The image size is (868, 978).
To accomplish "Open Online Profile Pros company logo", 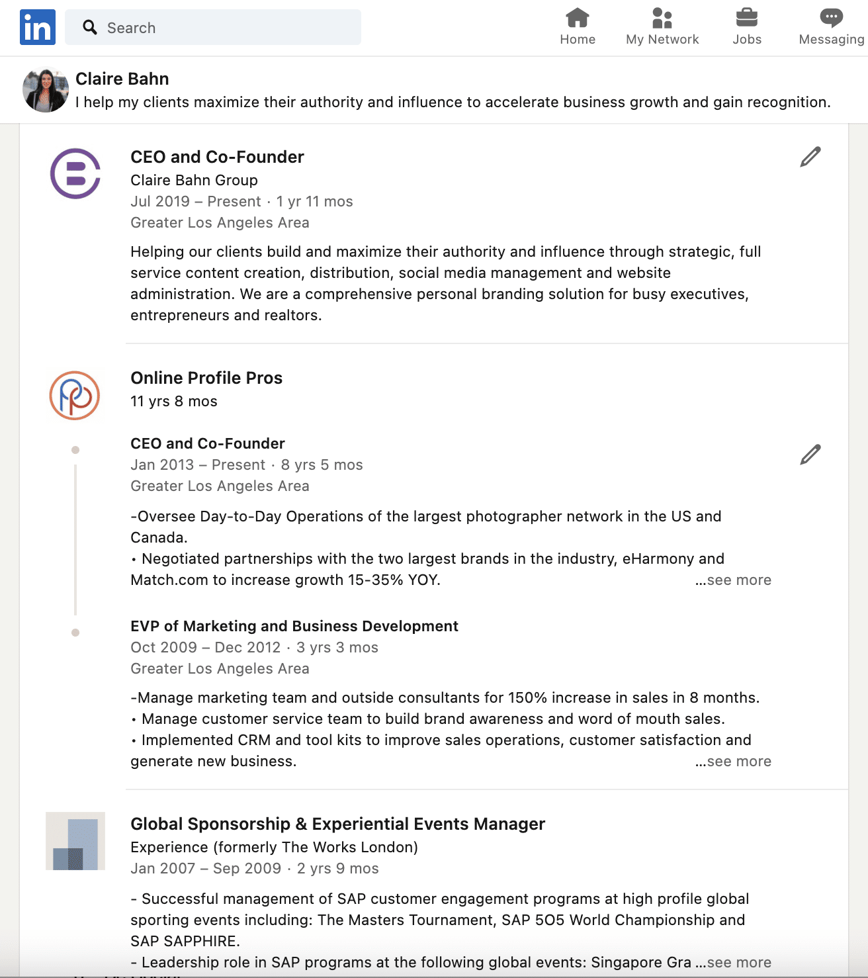I will (x=75, y=396).
